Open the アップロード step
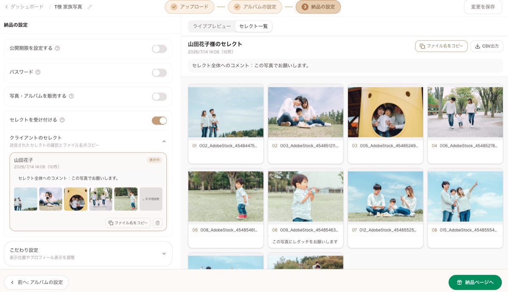This screenshot has height=292, width=508. [189, 7]
